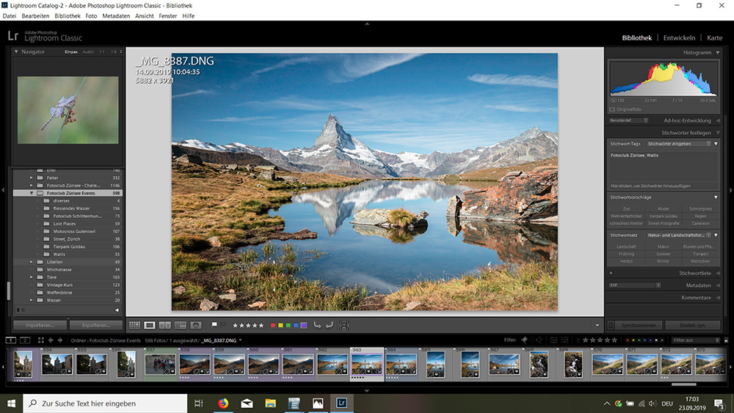The width and height of the screenshot is (734, 413).
Task: Filter by red color label
Action: [x=628, y=340]
